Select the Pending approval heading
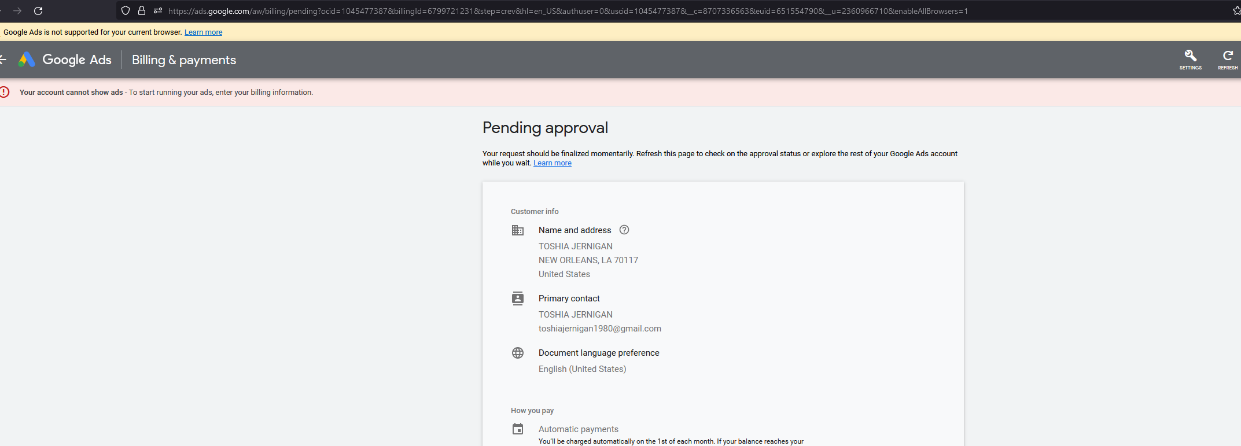The image size is (1241, 446). click(545, 128)
